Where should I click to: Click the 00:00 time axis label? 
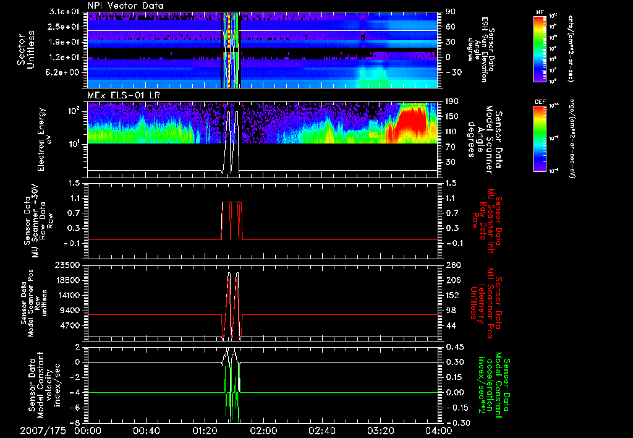tap(88, 431)
